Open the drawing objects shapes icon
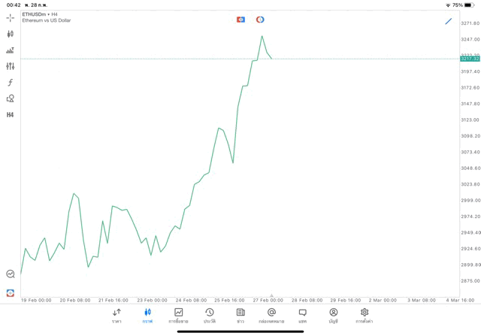This screenshot has width=481, height=336. (10, 98)
